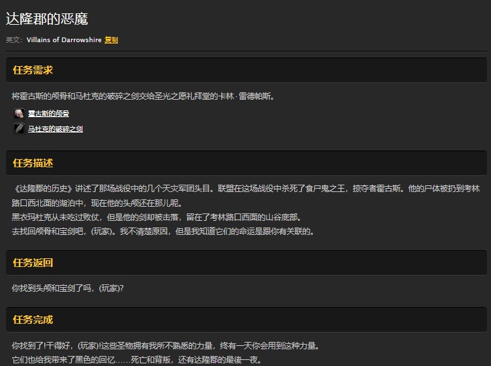Click the line starting 黑衣玛杜克从未吃过败仗
Viewport: 491px width, 366px height.
(157, 217)
